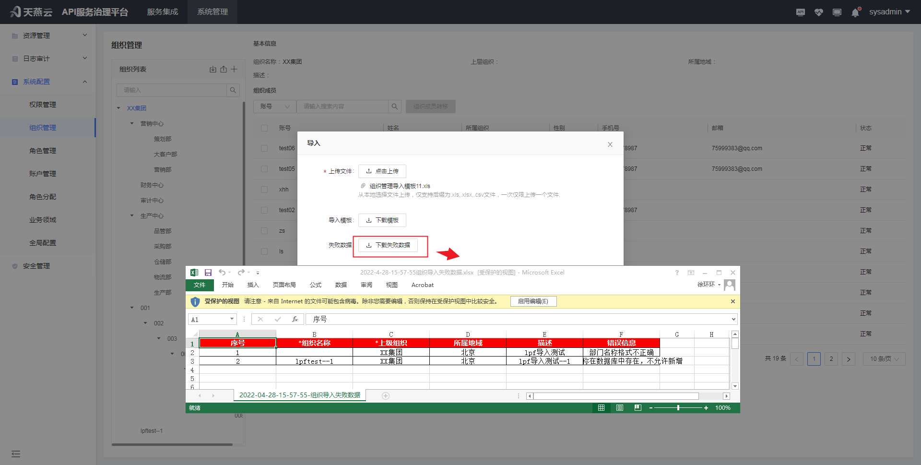Click the Excel save icon
Image resolution: width=921 pixels, height=465 pixels.
pos(208,273)
